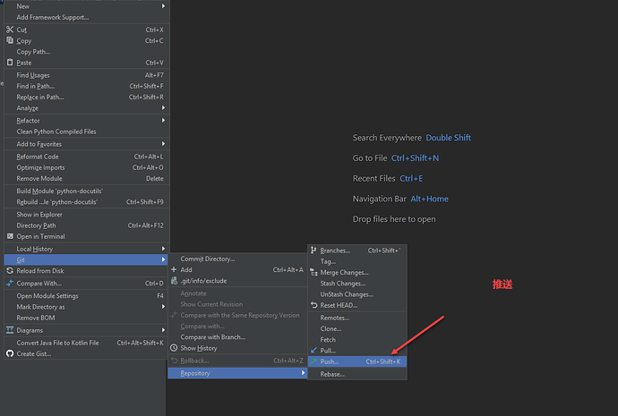Open the highlighted Git submenu arrow

[x=163, y=259]
